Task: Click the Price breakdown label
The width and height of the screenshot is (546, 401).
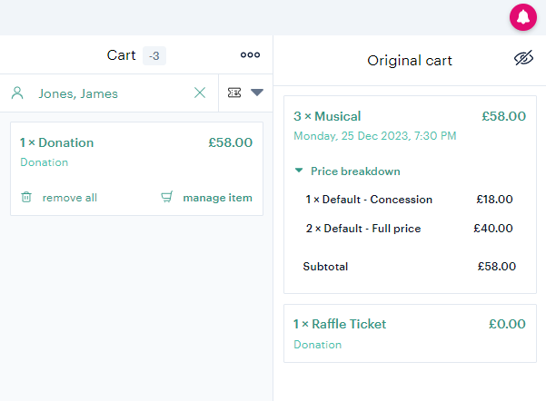Action: pos(355,171)
